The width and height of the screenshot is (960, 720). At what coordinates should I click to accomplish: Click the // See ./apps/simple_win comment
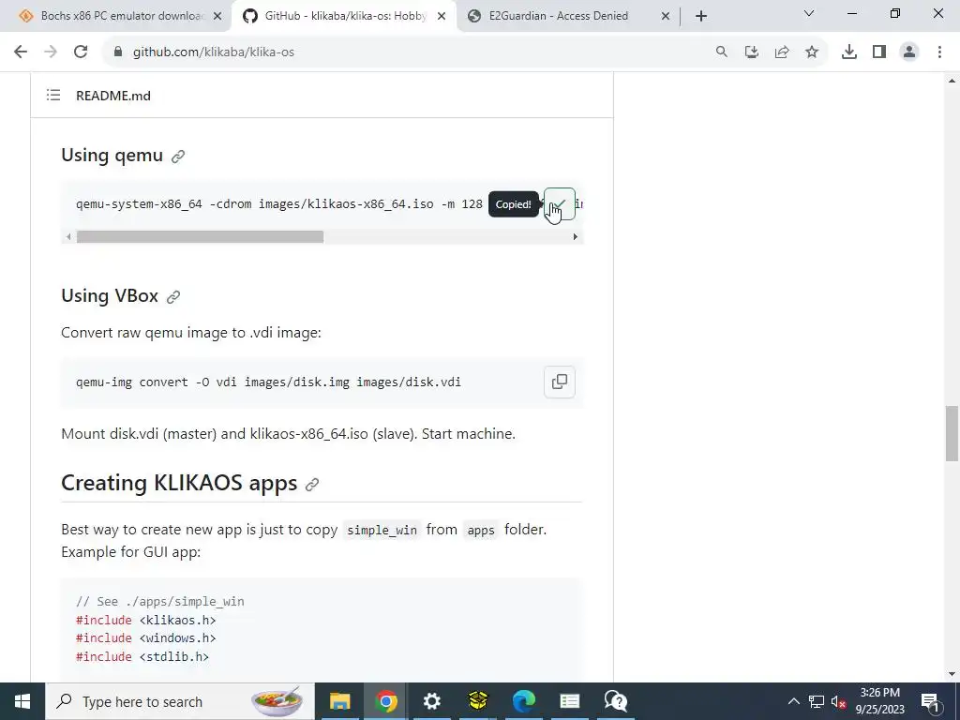[x=159, y=602]
